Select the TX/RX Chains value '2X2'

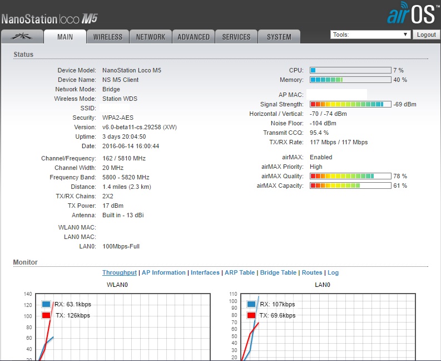pyautogui.click(x=108, y=196)
